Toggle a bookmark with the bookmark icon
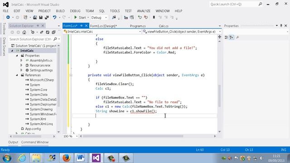 pos(154,17)
